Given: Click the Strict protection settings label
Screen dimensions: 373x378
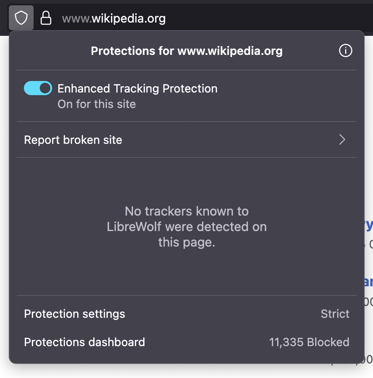Looking at the screenshot, I should pos(335,314).
